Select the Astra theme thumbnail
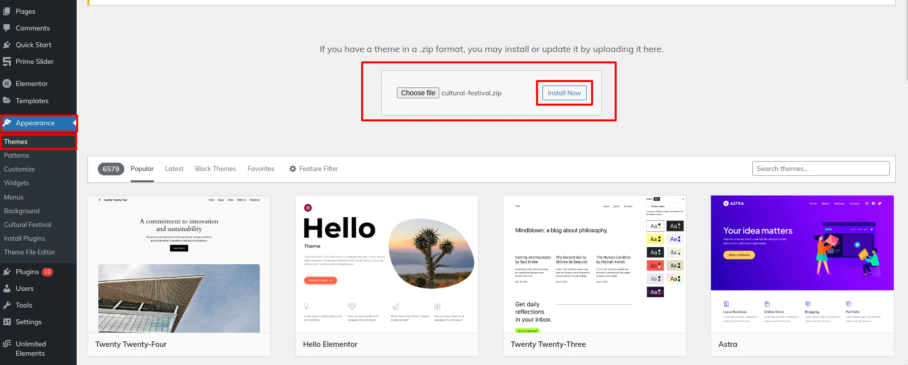This screenshot has height=365, width=908. (802, 264)
